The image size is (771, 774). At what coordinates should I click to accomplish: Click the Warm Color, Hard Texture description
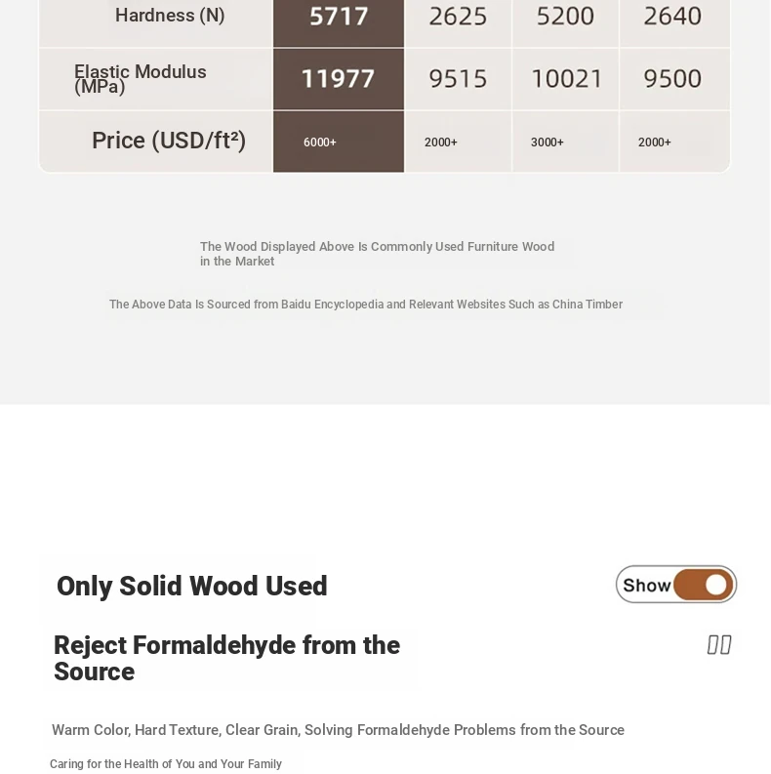click(x=338, y=729)
